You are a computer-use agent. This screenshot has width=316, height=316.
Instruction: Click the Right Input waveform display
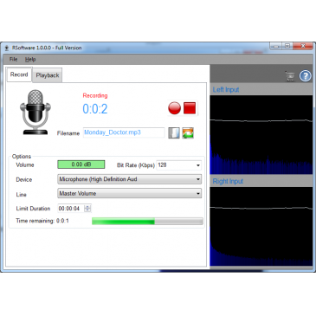point(261,227)
